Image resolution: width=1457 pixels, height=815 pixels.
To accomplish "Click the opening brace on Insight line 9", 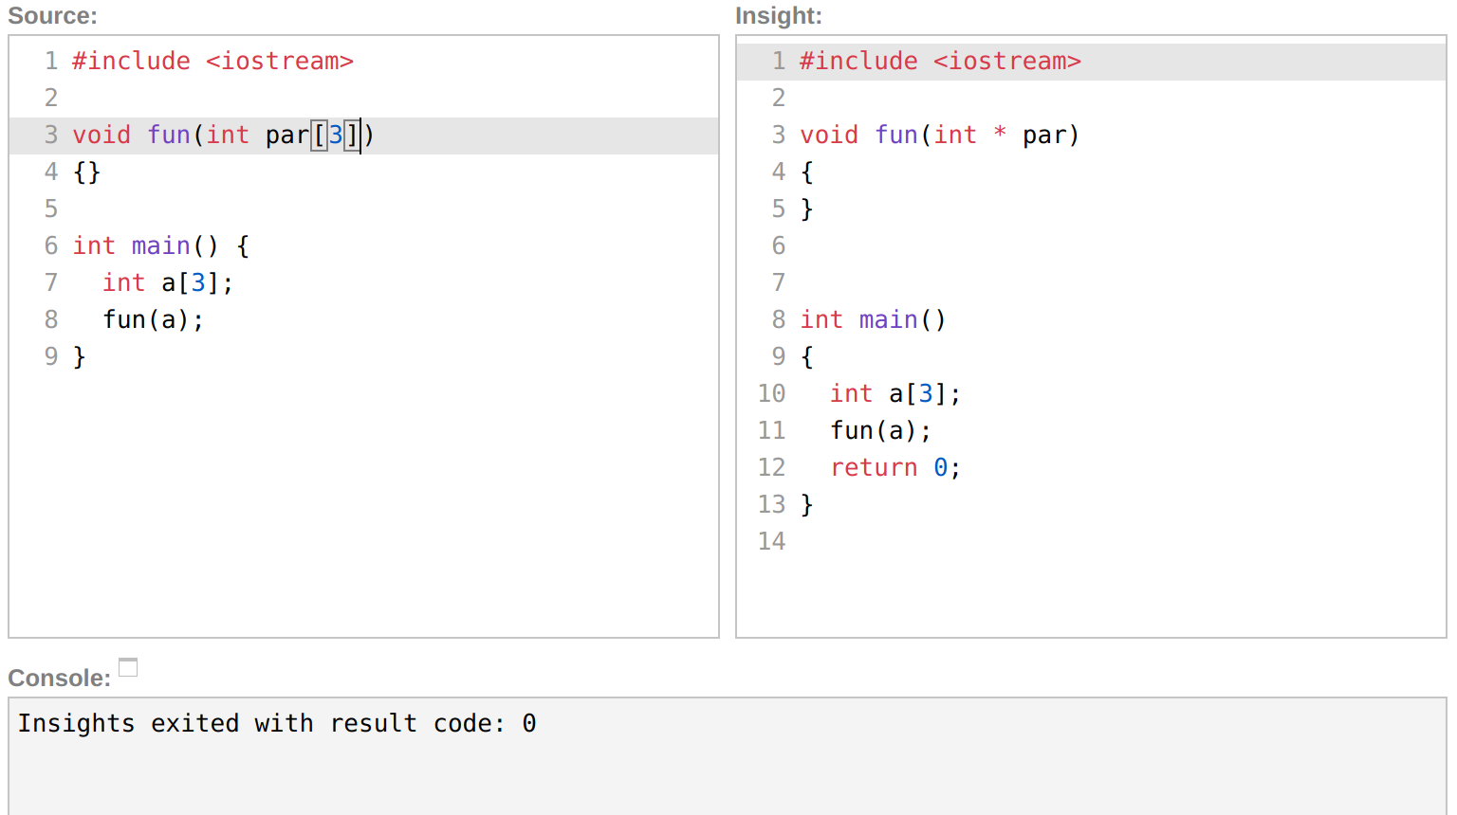I will (807, 357).
